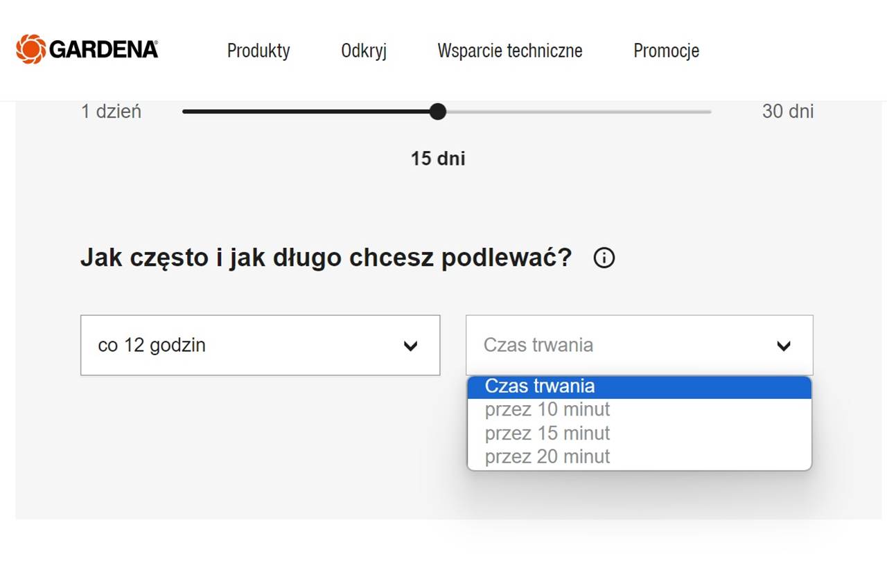
Task: Click the heading about watering frequency
Action: (327, 257)
